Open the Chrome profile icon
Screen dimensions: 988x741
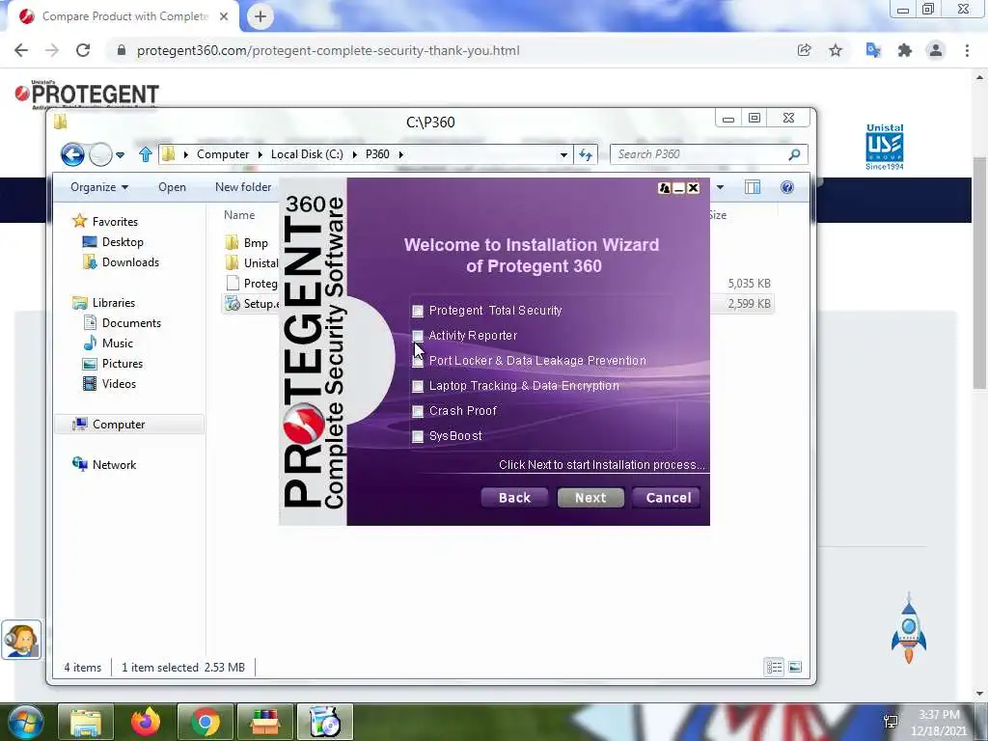pyautogui.click(x=936, y=50)
